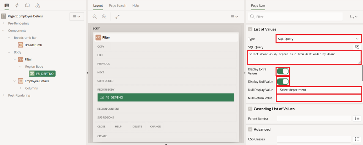Open the CSS Classes picker list
Viewport: 363px width, 145px height.
pyautogui.click(x=357, y=139)
